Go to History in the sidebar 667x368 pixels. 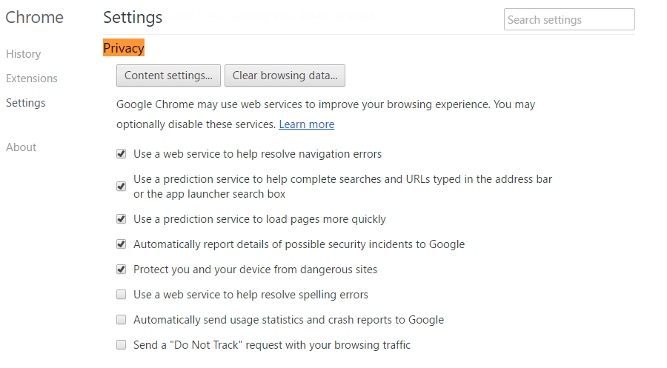(24, 54)
